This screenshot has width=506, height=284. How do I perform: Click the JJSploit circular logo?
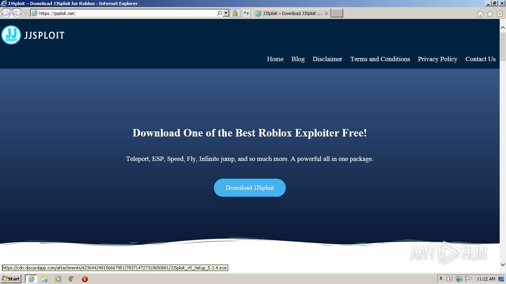click(11, 35)
